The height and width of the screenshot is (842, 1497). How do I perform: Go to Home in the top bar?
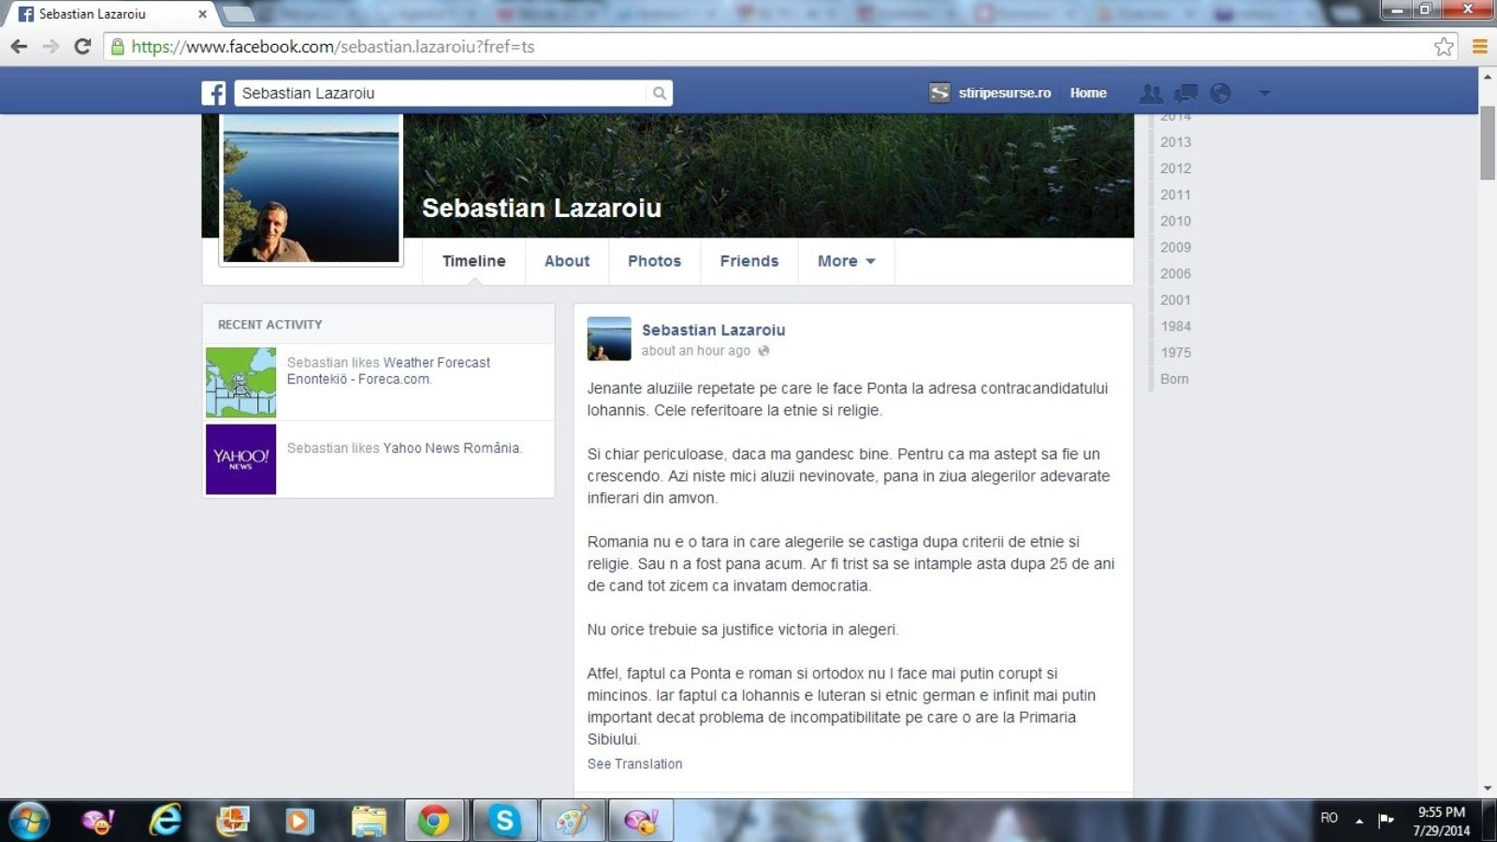[x=1088, y=93]
